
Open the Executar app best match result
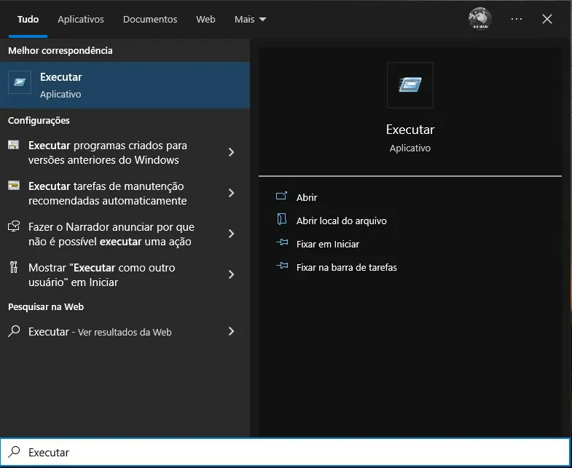point(125,85)
